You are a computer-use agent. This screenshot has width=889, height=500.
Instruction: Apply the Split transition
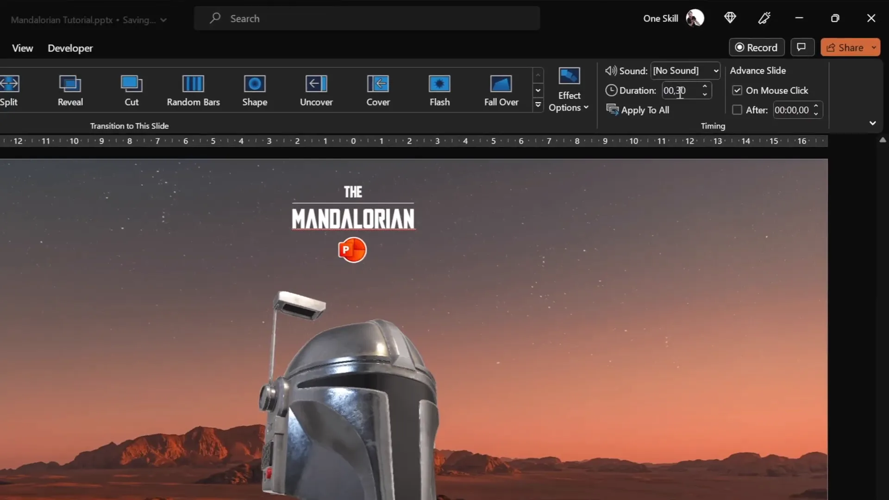9,91
